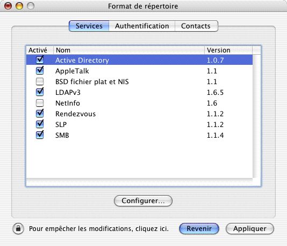Select the SLP service name
This screenshot has height=246, width=287.
61,125
